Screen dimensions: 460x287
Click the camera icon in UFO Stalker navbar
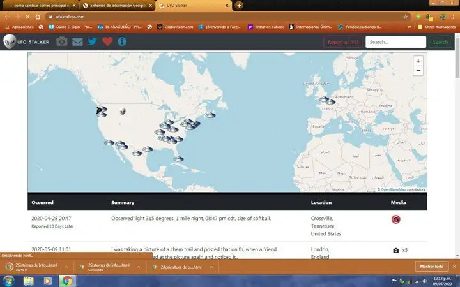[x=62, y=42]
